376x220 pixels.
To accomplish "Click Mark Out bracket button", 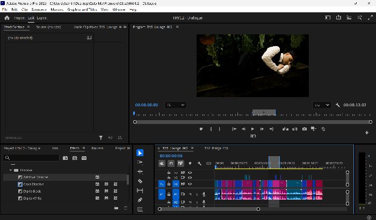I will [x=220, y=129].
